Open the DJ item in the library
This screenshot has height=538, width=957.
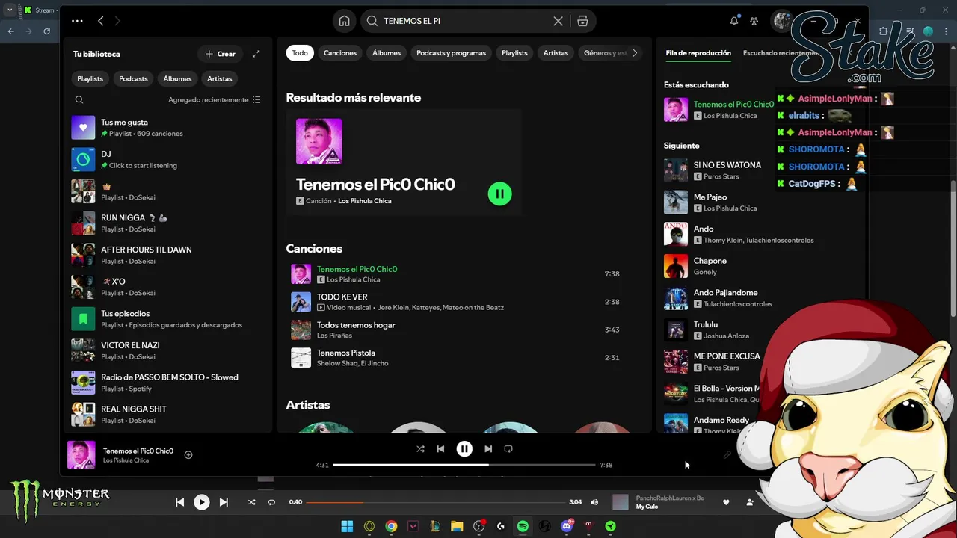(x=167, y=159)
